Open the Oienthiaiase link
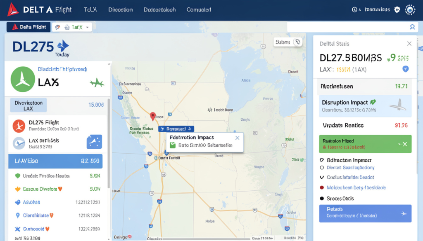Screen dimensions: 423x241 pyautogui.click(x=36, y=215)
